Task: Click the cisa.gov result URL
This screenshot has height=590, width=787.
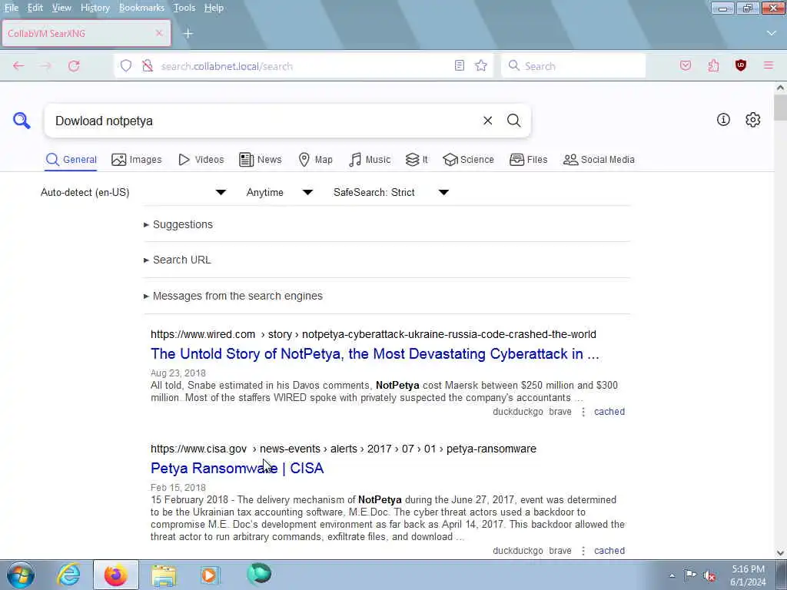Action: coord(344,449)
